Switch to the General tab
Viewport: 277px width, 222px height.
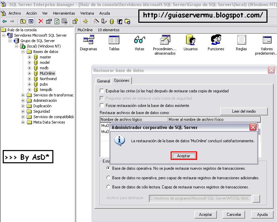pos(104,81)
